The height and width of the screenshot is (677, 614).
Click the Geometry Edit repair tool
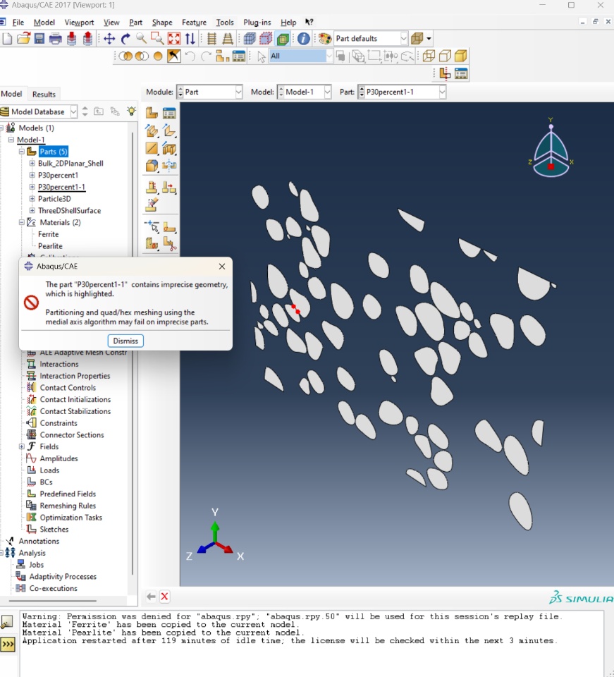[169, 244]
